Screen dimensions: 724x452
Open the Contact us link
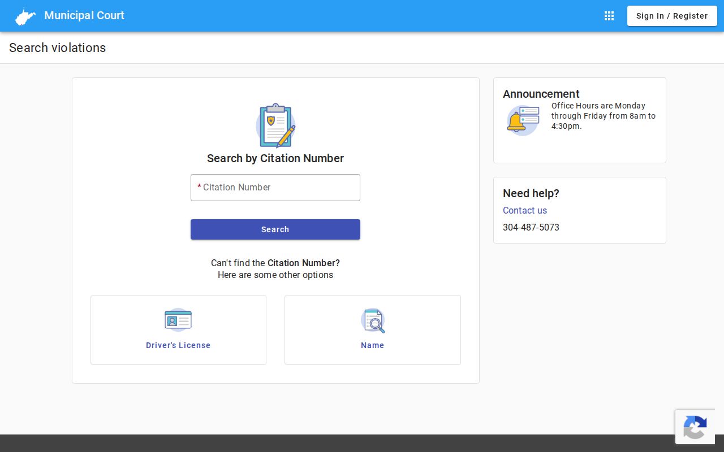[x=525, y=210]
